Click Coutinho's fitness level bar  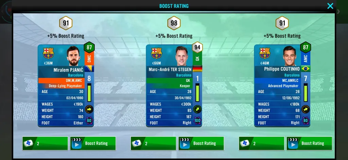coord(306,93)
